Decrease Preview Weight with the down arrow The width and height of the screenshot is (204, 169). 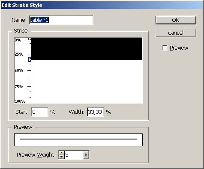(x=62, y=157)
